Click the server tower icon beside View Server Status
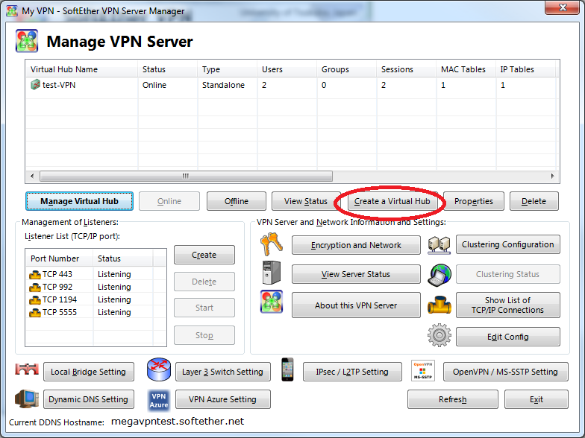Screen dimensions: 585x438 (x=272, y=273)
